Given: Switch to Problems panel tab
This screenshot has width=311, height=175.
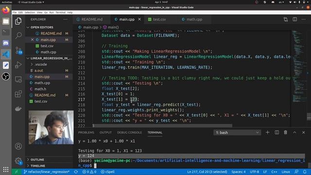Looking at the screenshot, I should pyautogui.click(x=86, y=133).
